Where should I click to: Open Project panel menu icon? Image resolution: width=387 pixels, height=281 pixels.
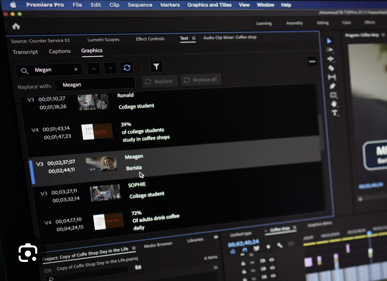pyautogui.click(x=134, y=248)
